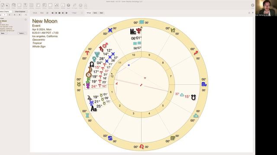
Task: Click the Save button in the chart panel
Action: point(3,33)
